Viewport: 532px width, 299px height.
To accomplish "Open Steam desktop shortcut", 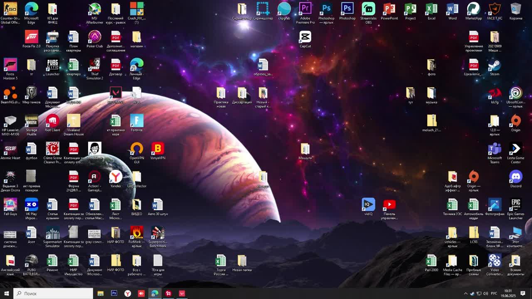I will (x=494, y=67).
